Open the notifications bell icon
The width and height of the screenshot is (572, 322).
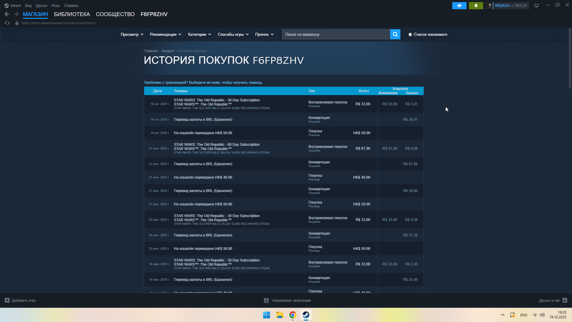(x=476, y=6)
